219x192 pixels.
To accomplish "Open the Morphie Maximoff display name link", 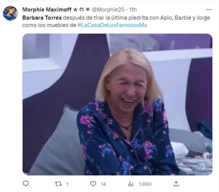I will (47, 10).
